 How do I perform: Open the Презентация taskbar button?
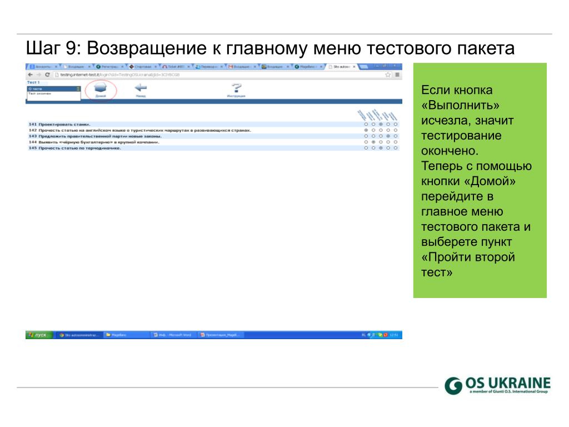(220, 335)
